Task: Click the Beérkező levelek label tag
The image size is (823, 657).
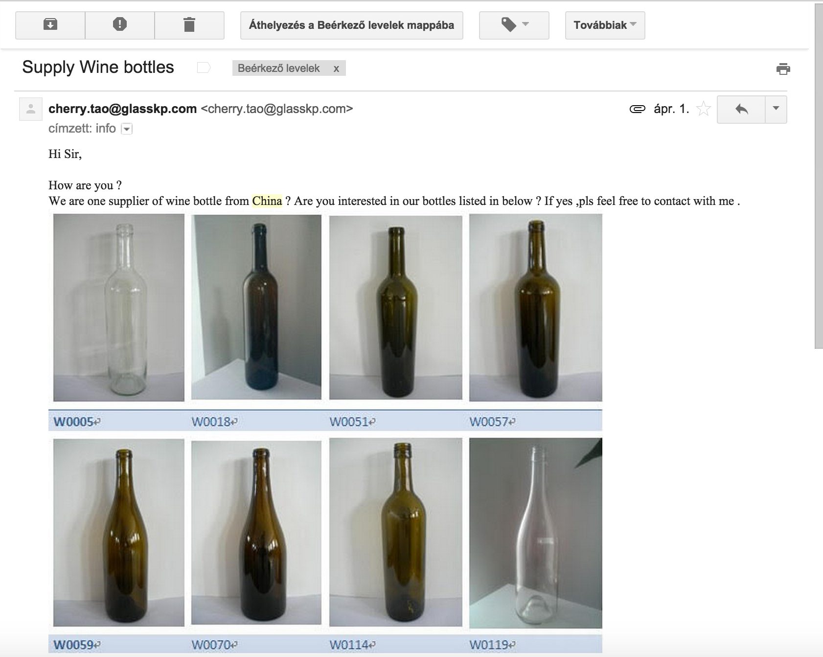Action: point(279,68)
